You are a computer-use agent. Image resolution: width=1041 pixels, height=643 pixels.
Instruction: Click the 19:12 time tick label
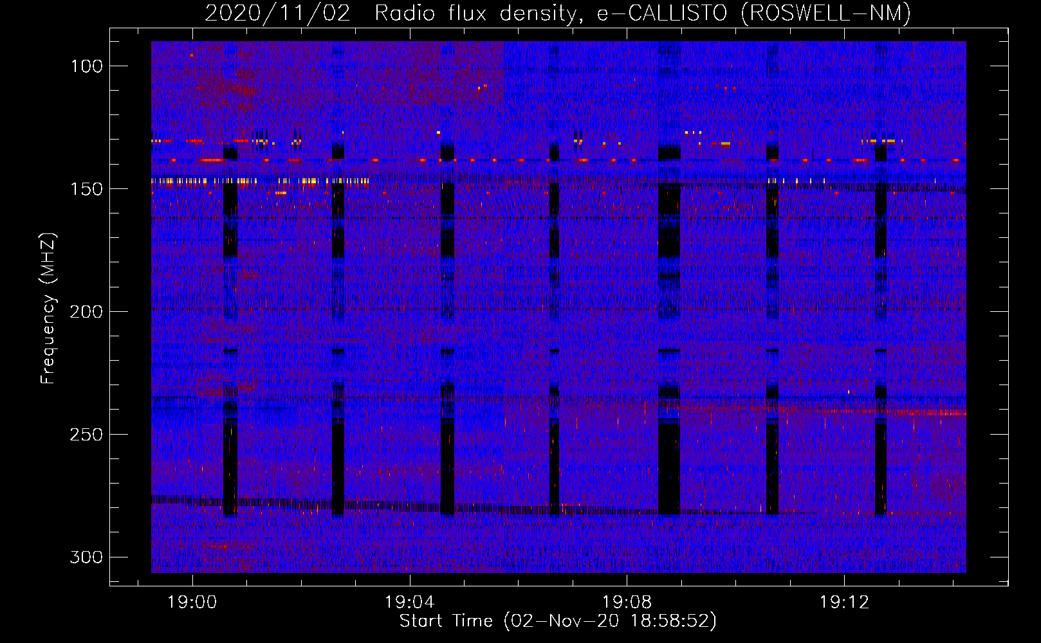pyautogui.click(x=844, y=602)
